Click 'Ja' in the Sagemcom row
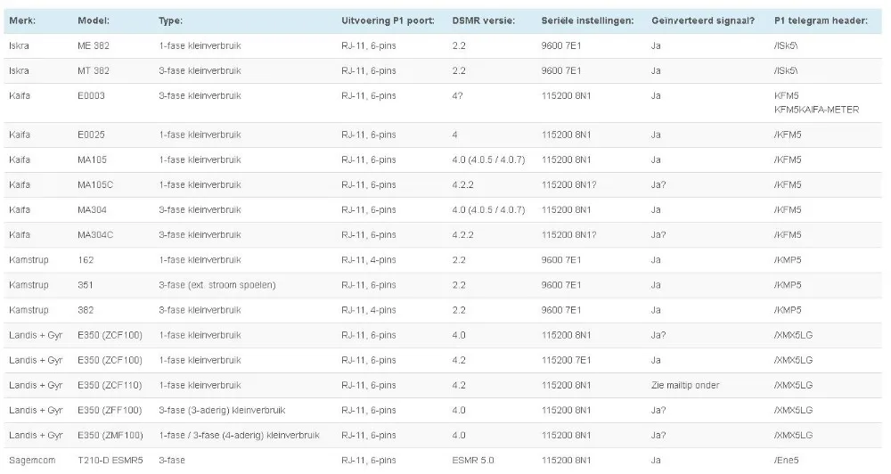This screenshot has width=891, height=474. tap(656, 461)
